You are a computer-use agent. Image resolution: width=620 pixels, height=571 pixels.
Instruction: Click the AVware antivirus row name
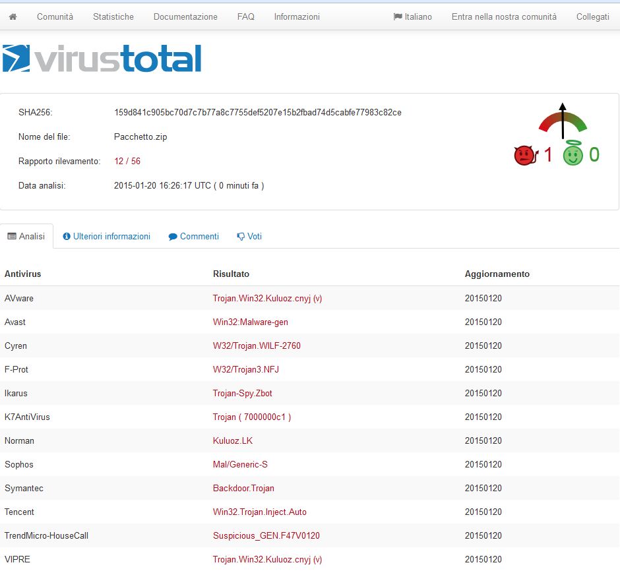click(19, 298)
